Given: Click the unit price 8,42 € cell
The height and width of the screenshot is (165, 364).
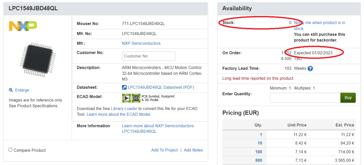Looking at the screenshot, I should tap(301, 143).
